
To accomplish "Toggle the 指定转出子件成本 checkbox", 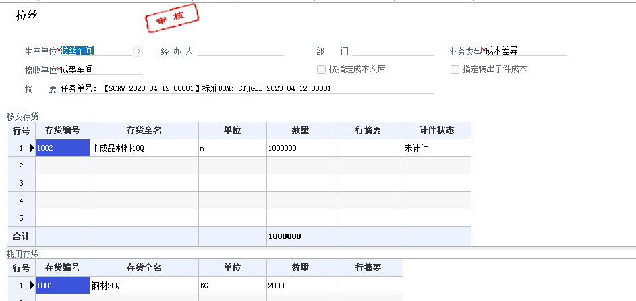I will click(455, 69).
